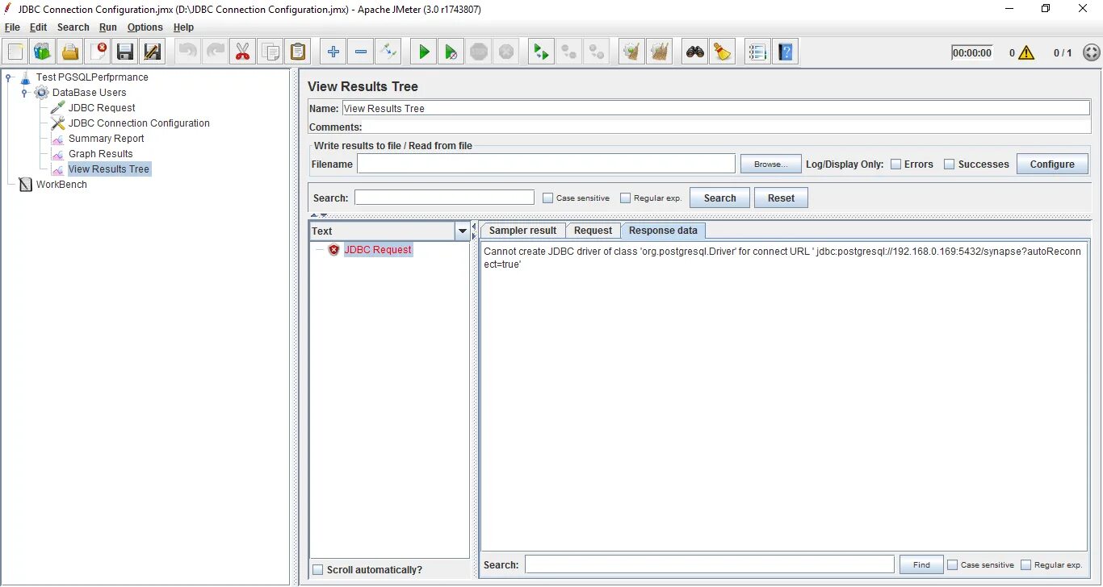Click the Open file folder icon

coord(70,52)
